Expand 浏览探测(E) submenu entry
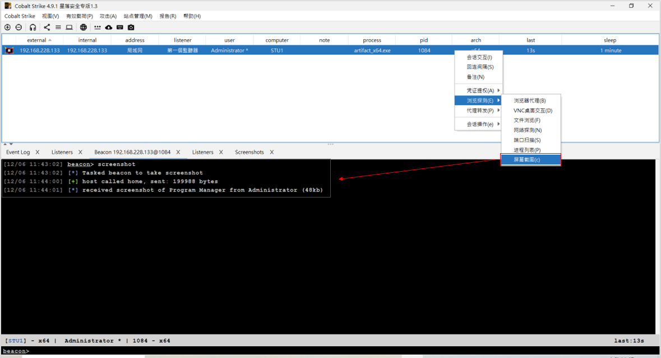Viewport: 661px width, 358px height. 478,100
